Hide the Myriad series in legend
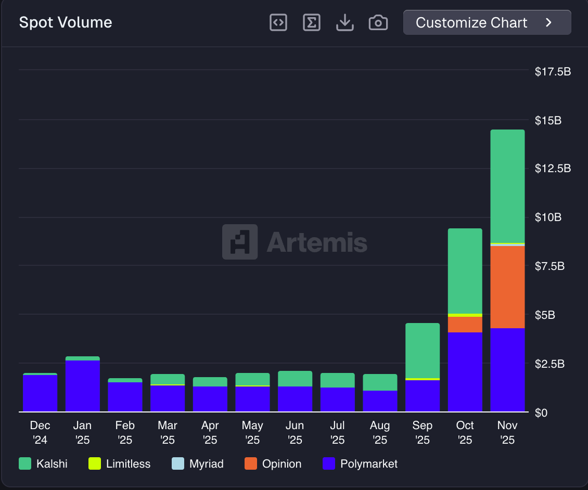This screenshot has width=588, height=490. coord(206,464)
